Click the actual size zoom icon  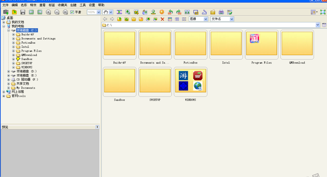click(65, 12)
